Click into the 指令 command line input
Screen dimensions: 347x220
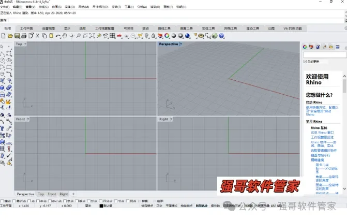point(176,20)
